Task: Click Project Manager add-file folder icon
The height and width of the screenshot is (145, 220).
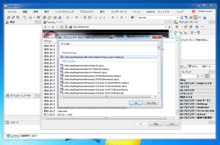Action: coord(186,27)
